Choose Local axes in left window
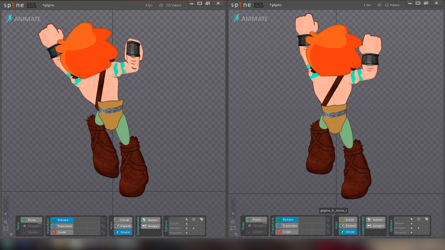 [x=123, y=219]
